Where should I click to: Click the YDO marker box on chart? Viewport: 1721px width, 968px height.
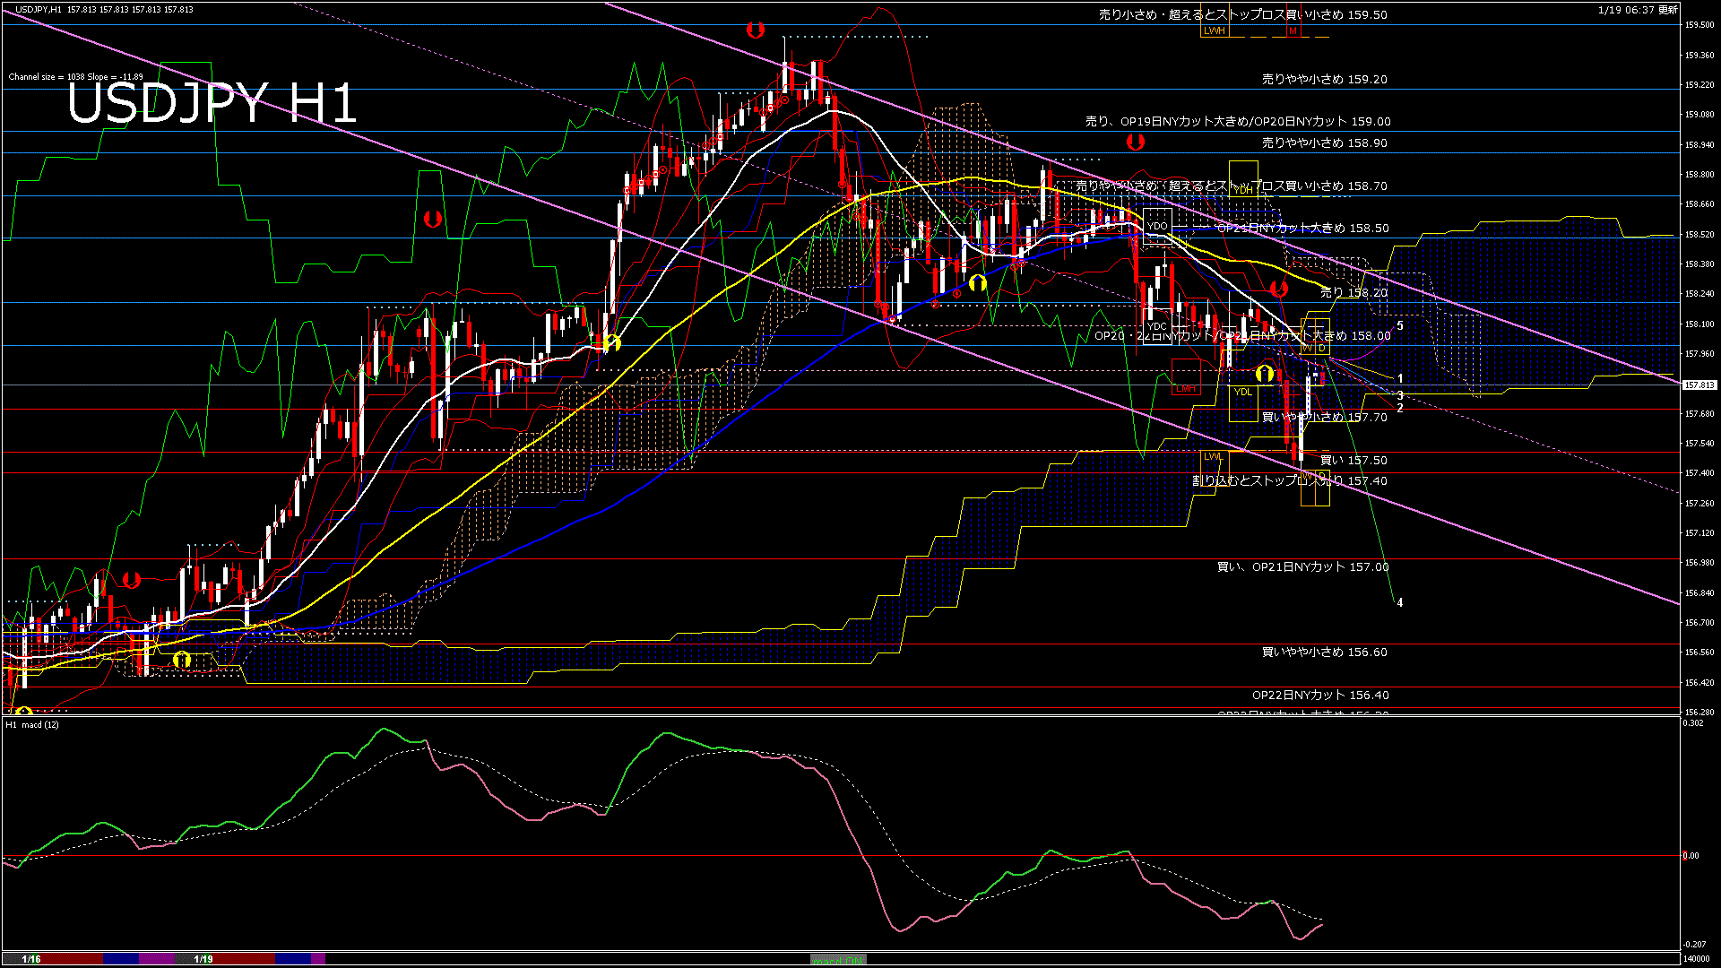pyautogui.click(x=1157, y=226)
